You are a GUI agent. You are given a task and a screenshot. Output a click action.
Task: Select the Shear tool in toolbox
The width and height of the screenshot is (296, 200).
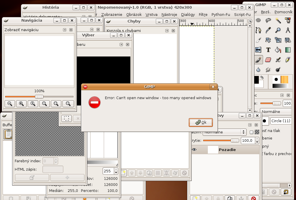288,40
